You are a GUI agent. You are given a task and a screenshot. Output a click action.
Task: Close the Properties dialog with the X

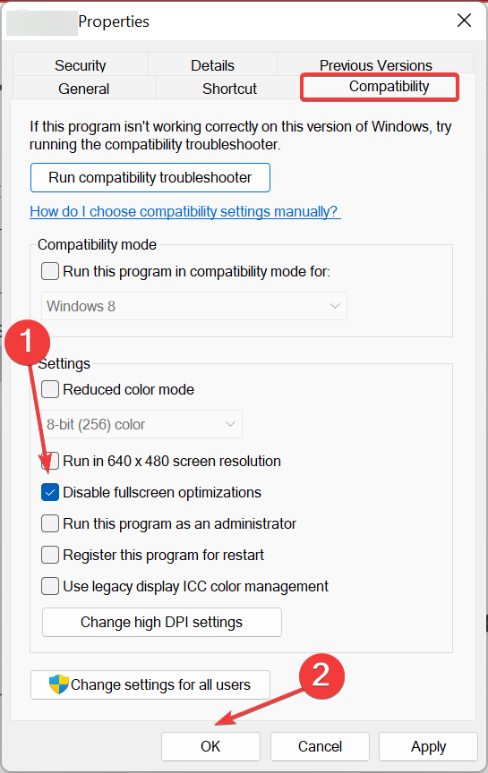pos(464,21)
